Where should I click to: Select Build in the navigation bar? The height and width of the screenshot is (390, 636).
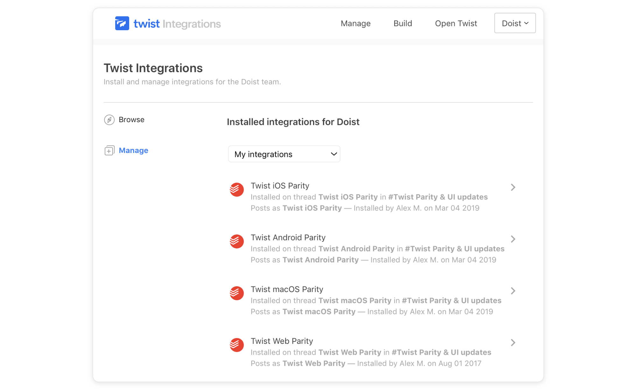[402, 23]
